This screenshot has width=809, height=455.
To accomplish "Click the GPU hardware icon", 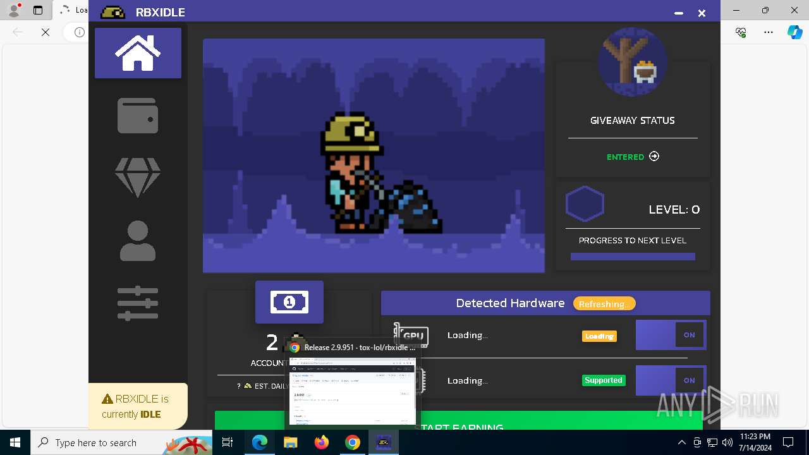I will point(411,335).
